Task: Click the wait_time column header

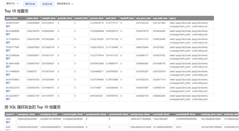Action: [112, 18]
